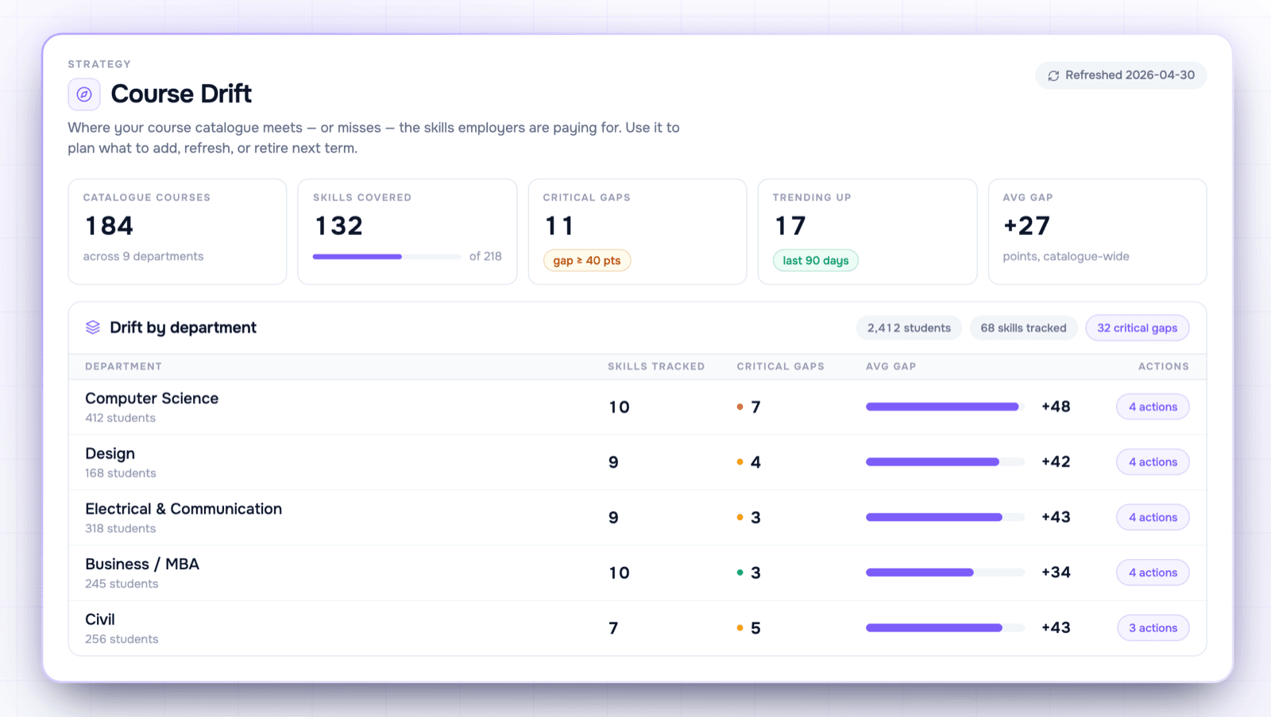The image size is (1271, 717).
Task: Click the 245 students label
Action: click(122, 584)
